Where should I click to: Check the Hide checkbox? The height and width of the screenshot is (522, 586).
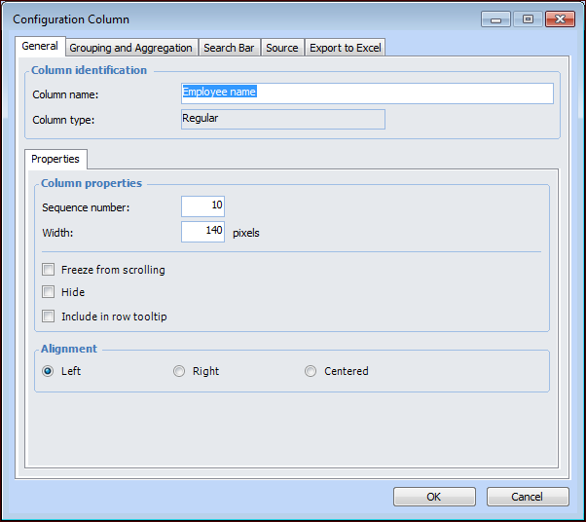click(x=49, y=292)
